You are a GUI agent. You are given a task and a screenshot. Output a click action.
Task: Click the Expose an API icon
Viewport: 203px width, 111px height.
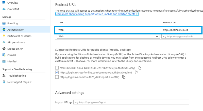[4, 49]
